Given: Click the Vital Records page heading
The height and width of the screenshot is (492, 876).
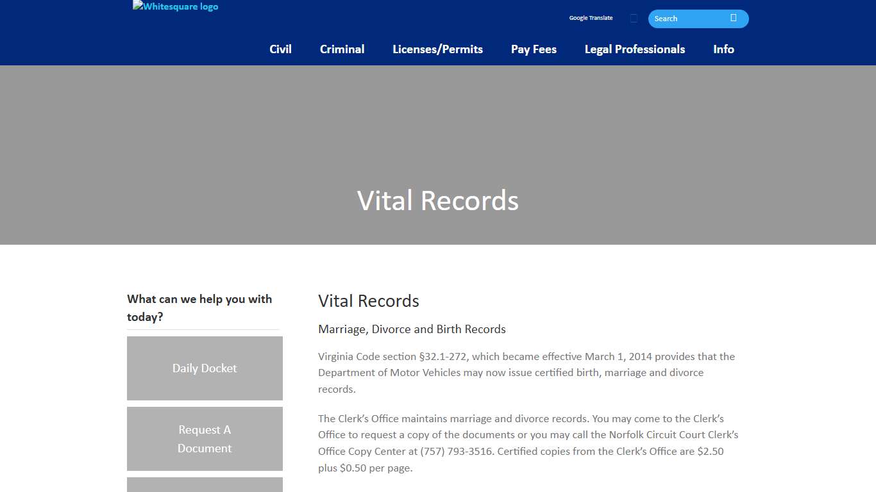Looking at the screenshot, I should (369, 300).
